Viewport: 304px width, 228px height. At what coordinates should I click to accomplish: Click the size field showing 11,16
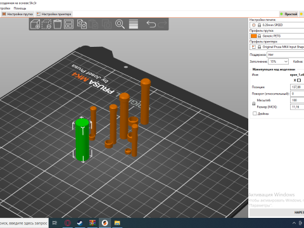click(x=297, y=107)
